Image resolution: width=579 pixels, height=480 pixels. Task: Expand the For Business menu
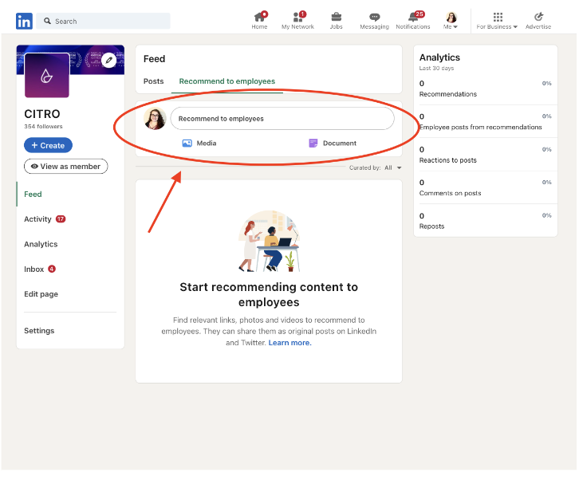[497, 21]
